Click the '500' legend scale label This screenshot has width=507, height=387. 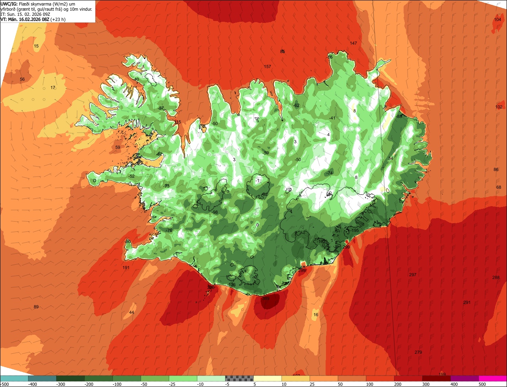tap(482, 384)
